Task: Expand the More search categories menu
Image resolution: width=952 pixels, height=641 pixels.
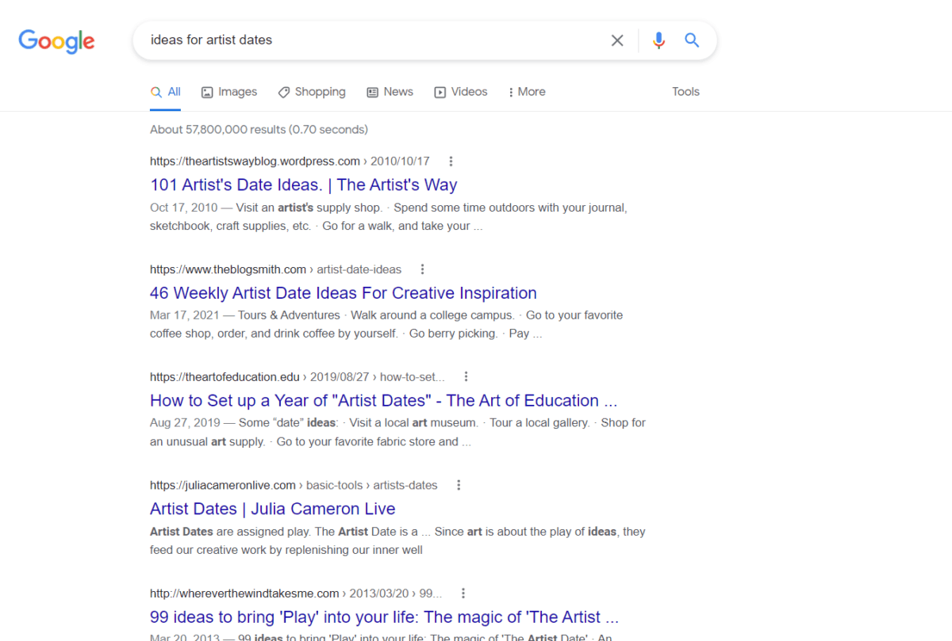Action: pos(526,91)
